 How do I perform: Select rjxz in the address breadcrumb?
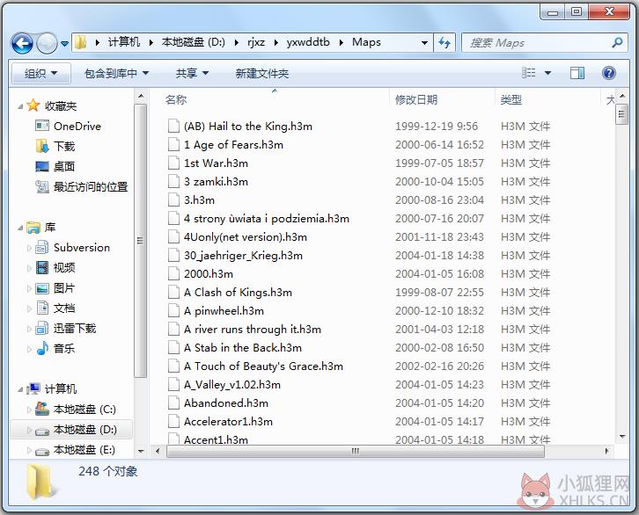pyautogui.click(x=256, y=42)
